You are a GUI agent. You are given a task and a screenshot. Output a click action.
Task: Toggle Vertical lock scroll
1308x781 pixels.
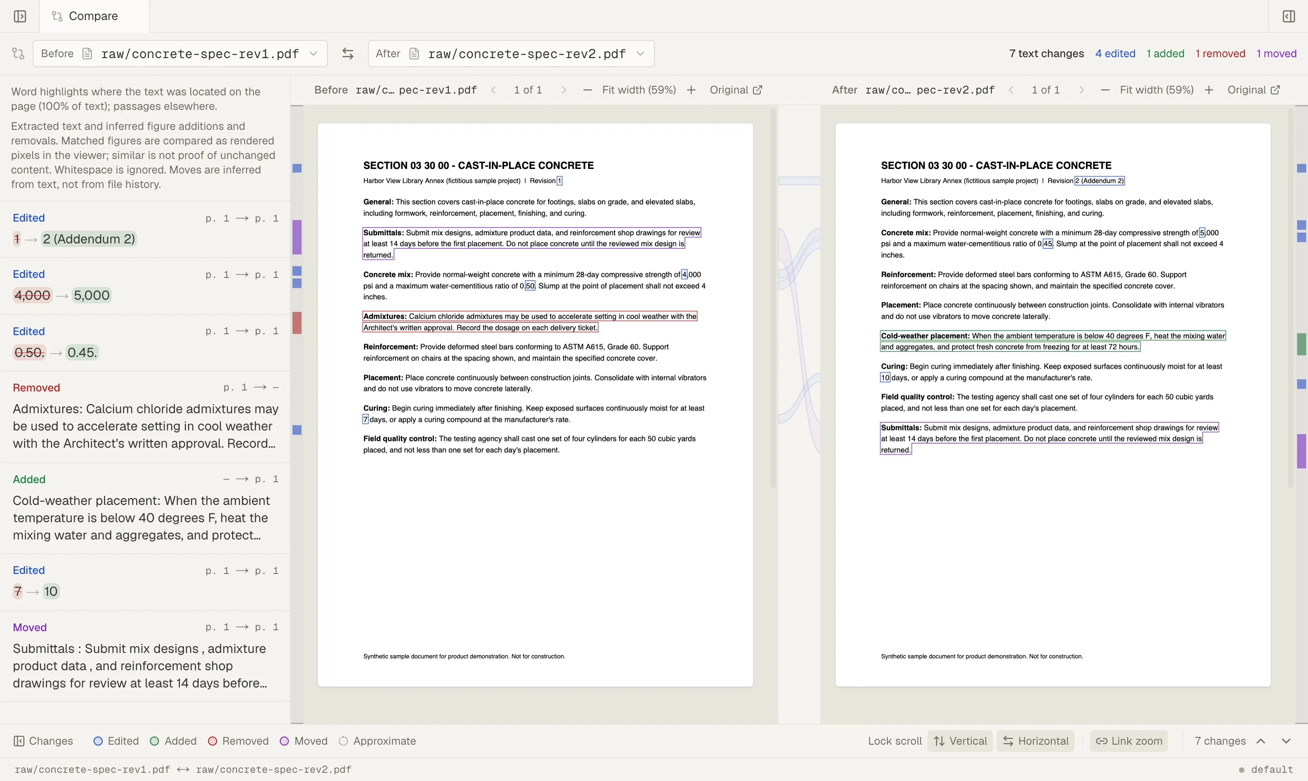pyautogui.click(x=960, y=741)
